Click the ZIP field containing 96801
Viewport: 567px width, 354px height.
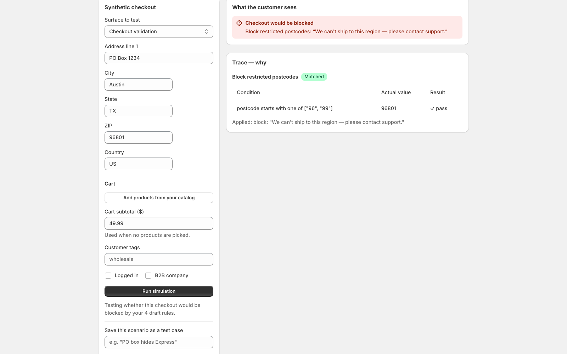(x=139, y=137)
